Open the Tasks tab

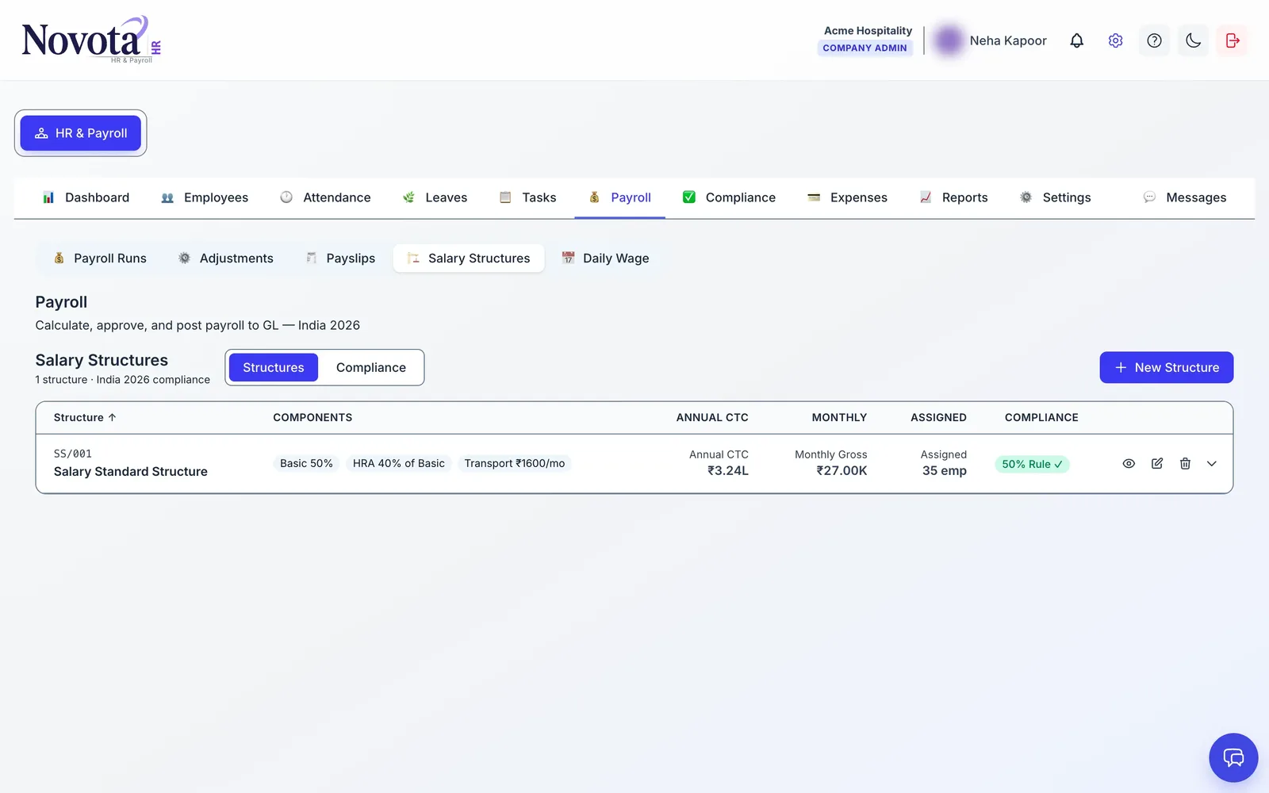(x=527, y=197)
